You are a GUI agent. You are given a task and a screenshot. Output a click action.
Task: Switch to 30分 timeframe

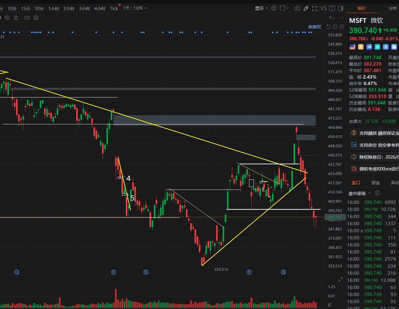[x=39, y=9]
